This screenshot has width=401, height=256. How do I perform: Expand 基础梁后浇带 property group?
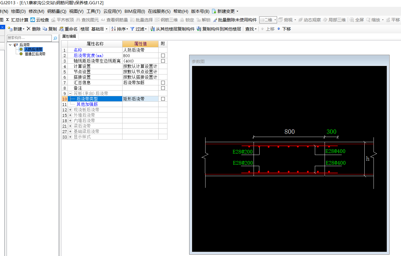click(70, 131)
